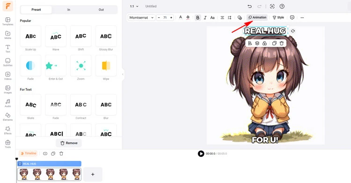This screenshot has width=351, height=183.
Task: Click the Remove animation button
Action: (x=69, y=143)
